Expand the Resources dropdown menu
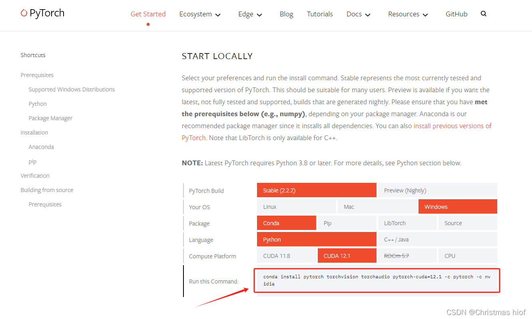The height and width of the screenshot is (319, 532). click(408, 14)
